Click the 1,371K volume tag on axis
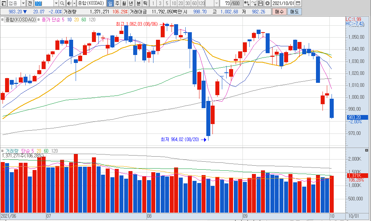This screenshot has height=221, width=371. 358,176
